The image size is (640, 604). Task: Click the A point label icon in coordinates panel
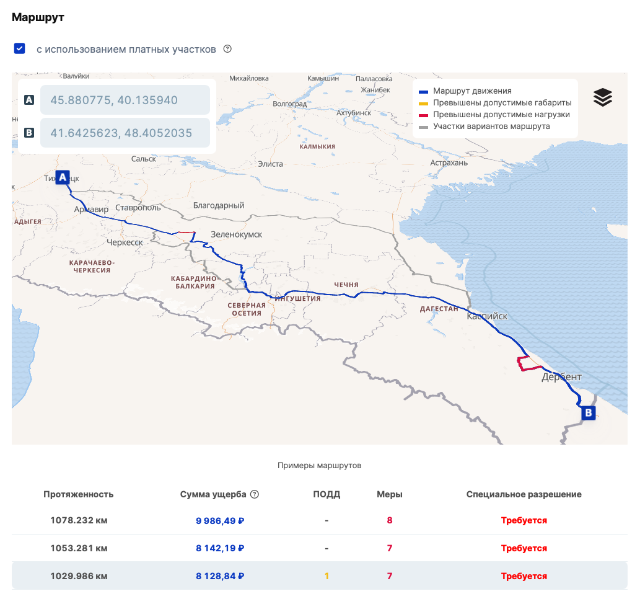point(28,100)
